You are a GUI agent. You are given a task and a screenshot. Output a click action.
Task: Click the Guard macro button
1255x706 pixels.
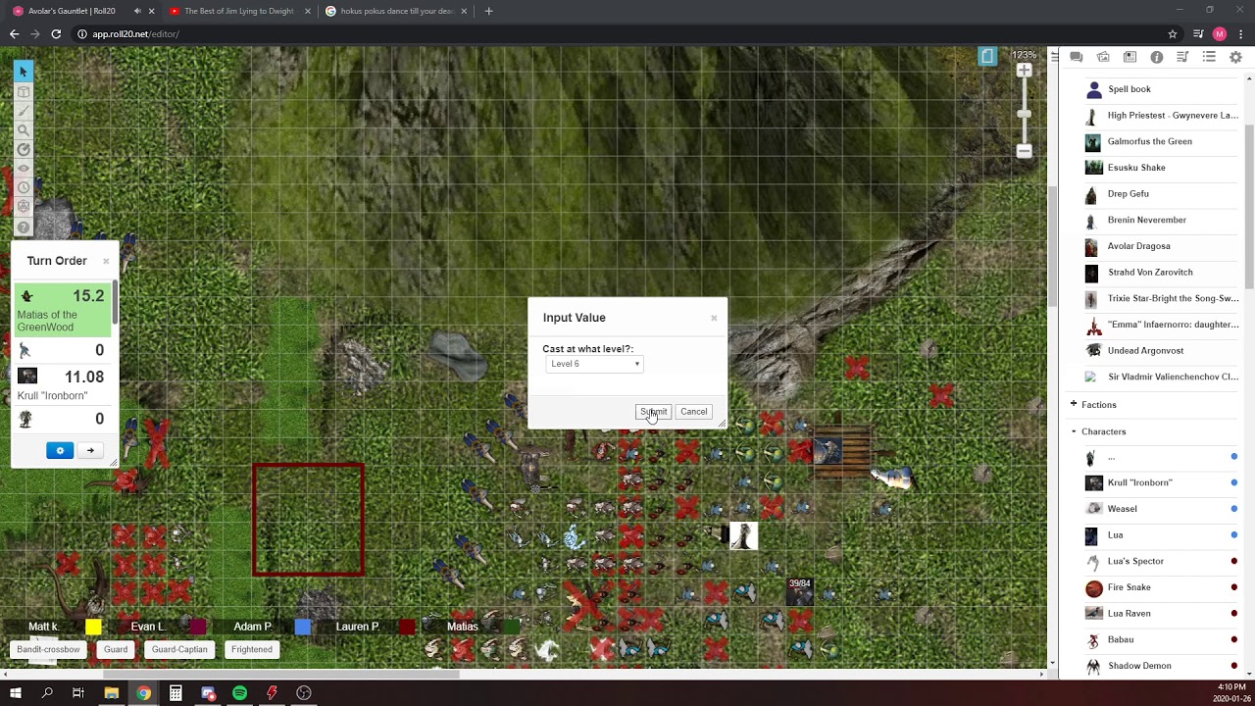(x=116, y=649)
